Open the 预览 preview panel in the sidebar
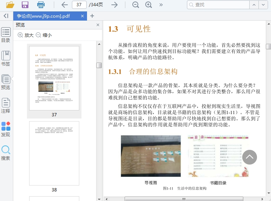This screenshot has height=201, width=271. (x=6, y=82)
